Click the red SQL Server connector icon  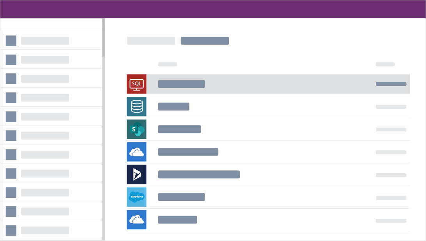pos(136,84)
